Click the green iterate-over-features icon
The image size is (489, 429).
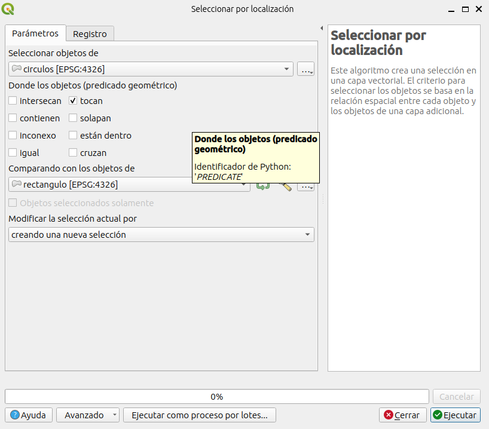coord(263,186)
